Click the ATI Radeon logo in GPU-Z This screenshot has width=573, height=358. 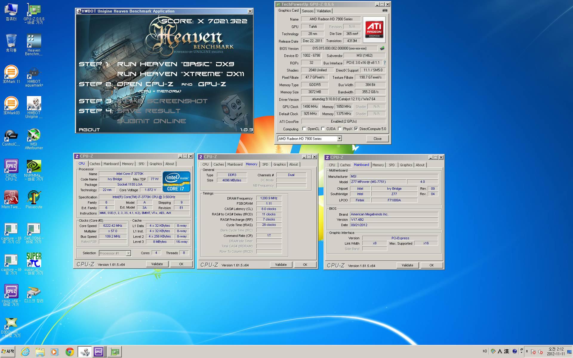point(374,30)
